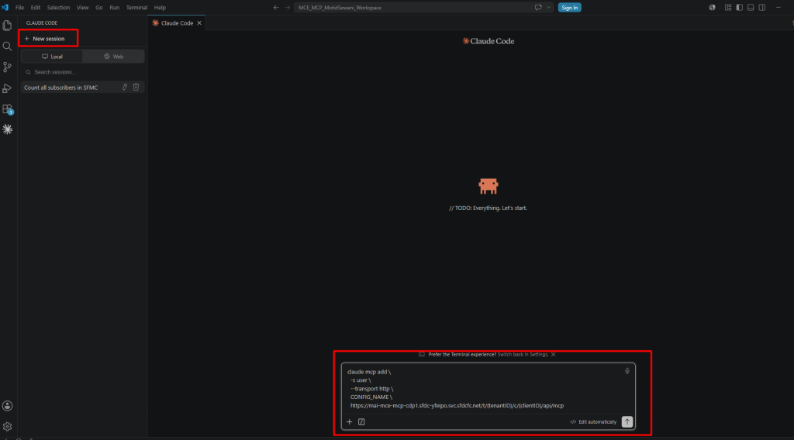Open slash commands icon in prompt box
The width and height of the screenshot is (794, 440).
(x=361, y=421)
